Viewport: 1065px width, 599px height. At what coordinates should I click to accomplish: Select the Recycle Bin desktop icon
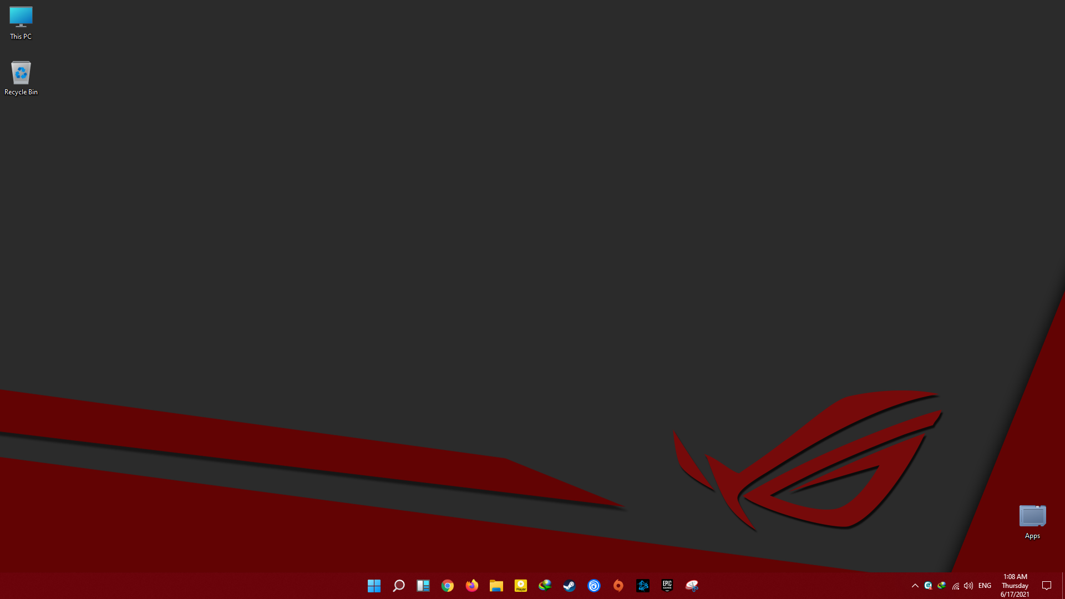[21, 78]
